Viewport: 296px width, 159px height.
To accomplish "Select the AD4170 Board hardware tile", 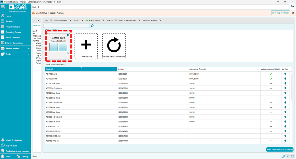I will (58, 45).
